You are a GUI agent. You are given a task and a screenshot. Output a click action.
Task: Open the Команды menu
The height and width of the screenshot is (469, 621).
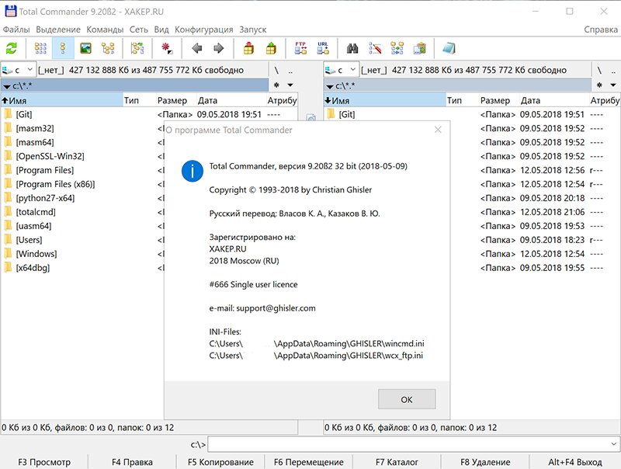pos(105,30)
